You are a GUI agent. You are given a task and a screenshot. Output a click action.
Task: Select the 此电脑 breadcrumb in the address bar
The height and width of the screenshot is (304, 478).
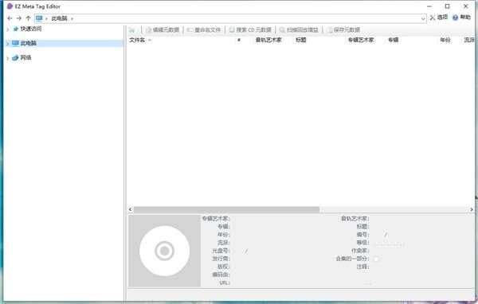(59, 18)
